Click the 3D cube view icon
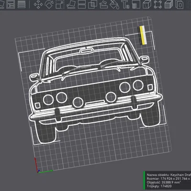This screenshot has width=191, height=191. [x=147, y=4]
